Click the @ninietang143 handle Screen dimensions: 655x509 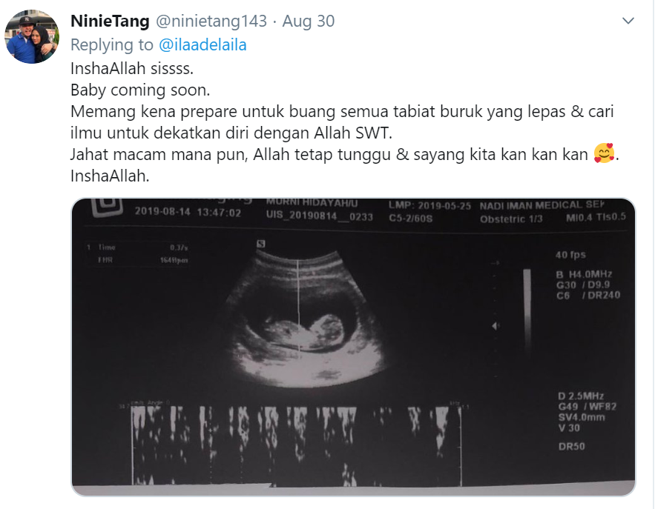tap(211, 21)
